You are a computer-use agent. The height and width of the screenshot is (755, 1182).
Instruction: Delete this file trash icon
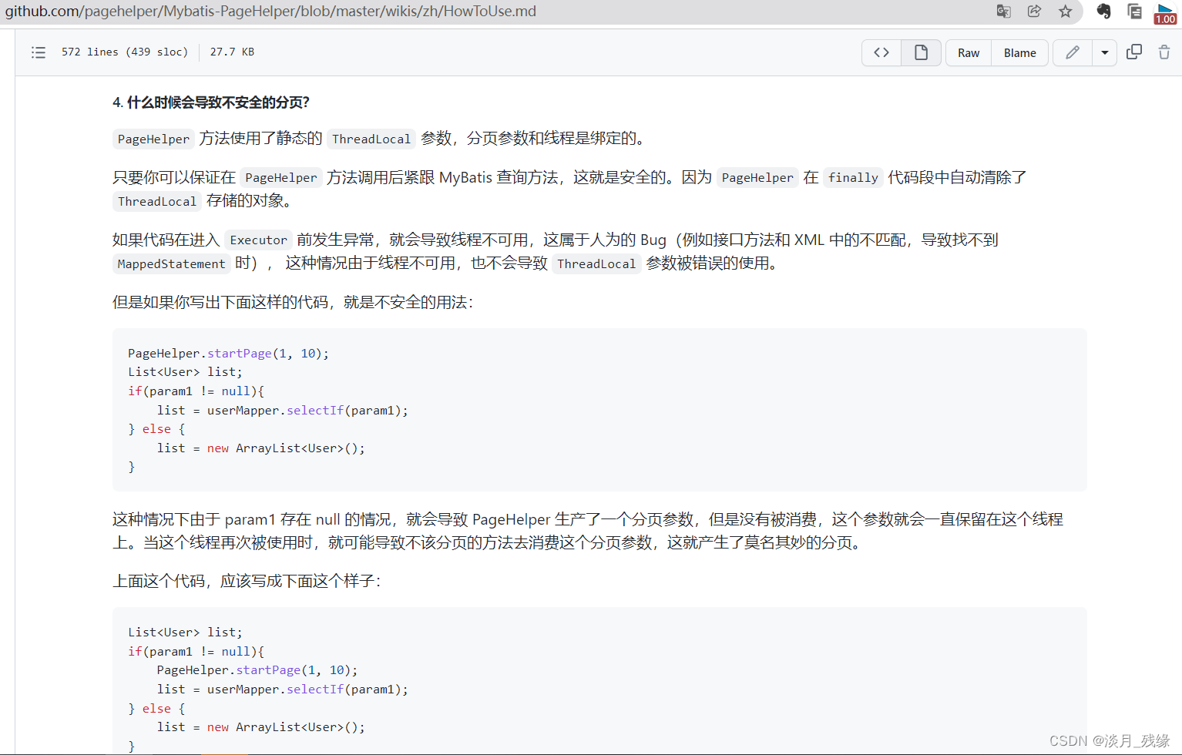(1164, 52)
